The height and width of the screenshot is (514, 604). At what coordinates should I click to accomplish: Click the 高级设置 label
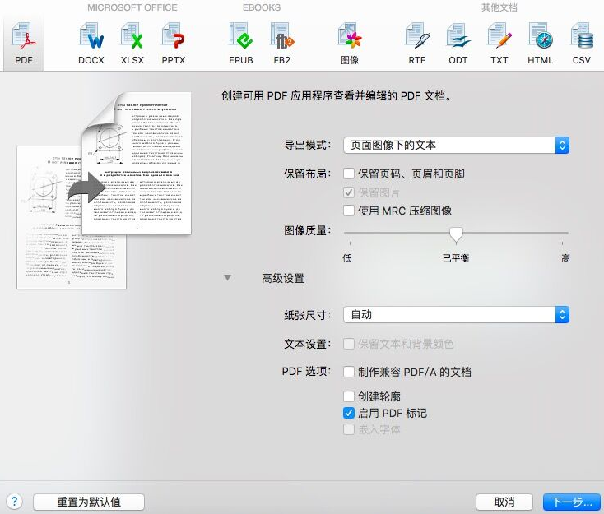[x=283, y=278]
